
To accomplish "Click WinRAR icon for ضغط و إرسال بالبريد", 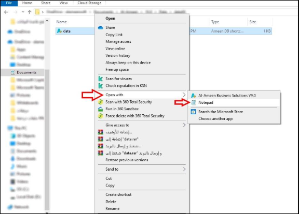I will click(x=101, y=146).
